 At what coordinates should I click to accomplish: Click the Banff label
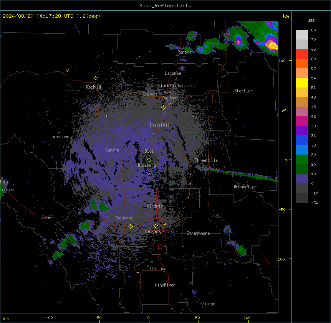click(48, 218)
